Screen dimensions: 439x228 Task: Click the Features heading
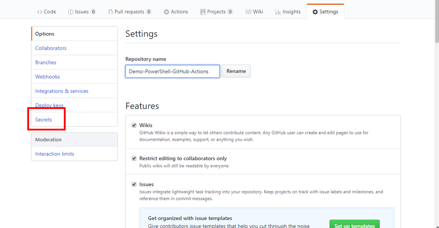pos(142,106)
